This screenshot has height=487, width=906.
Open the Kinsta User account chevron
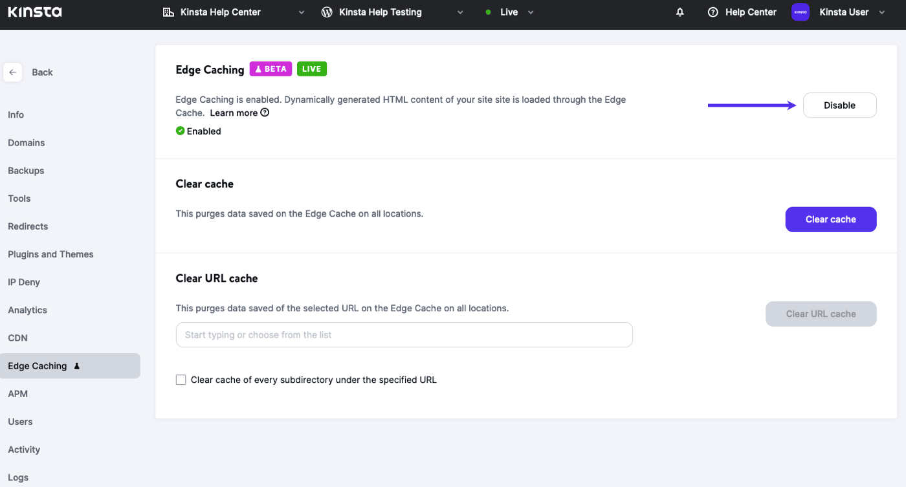(x=881, y=12)
